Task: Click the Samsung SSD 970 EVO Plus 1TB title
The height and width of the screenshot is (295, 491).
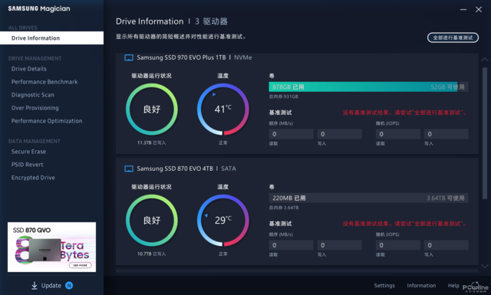Action: click(x=181, y=57)
